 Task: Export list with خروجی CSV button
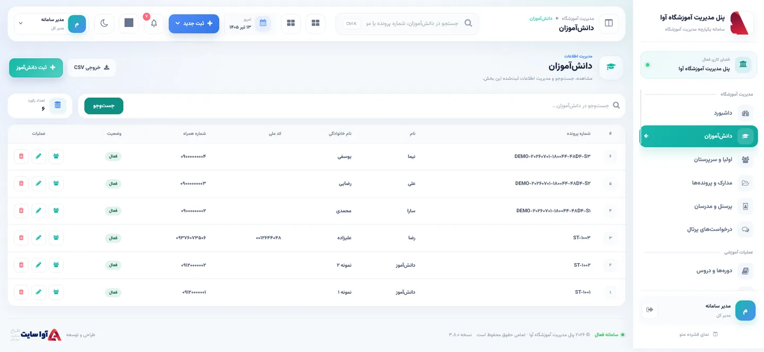tap(91, 68)
